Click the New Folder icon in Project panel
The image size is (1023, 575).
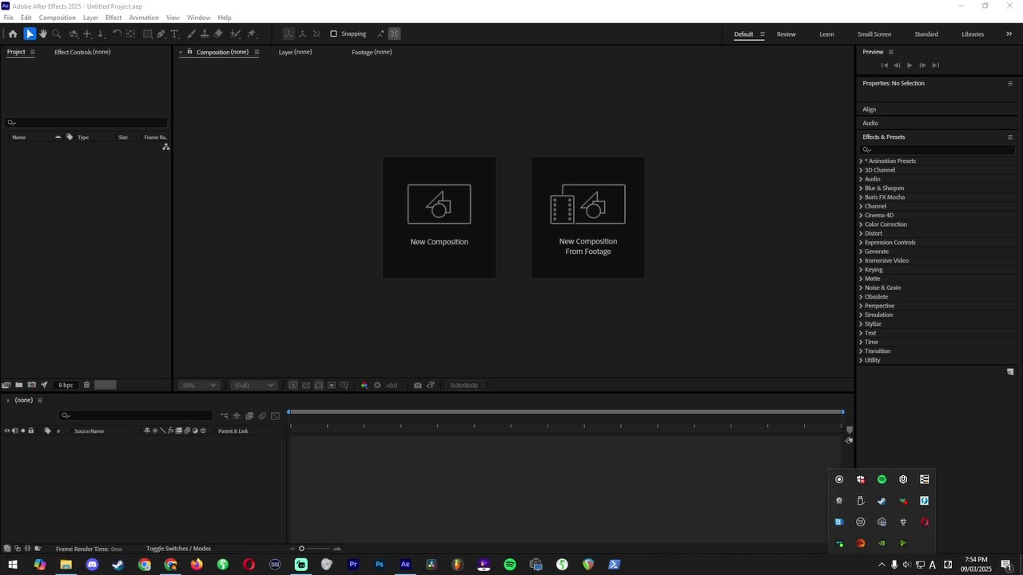tap(19, 385)
